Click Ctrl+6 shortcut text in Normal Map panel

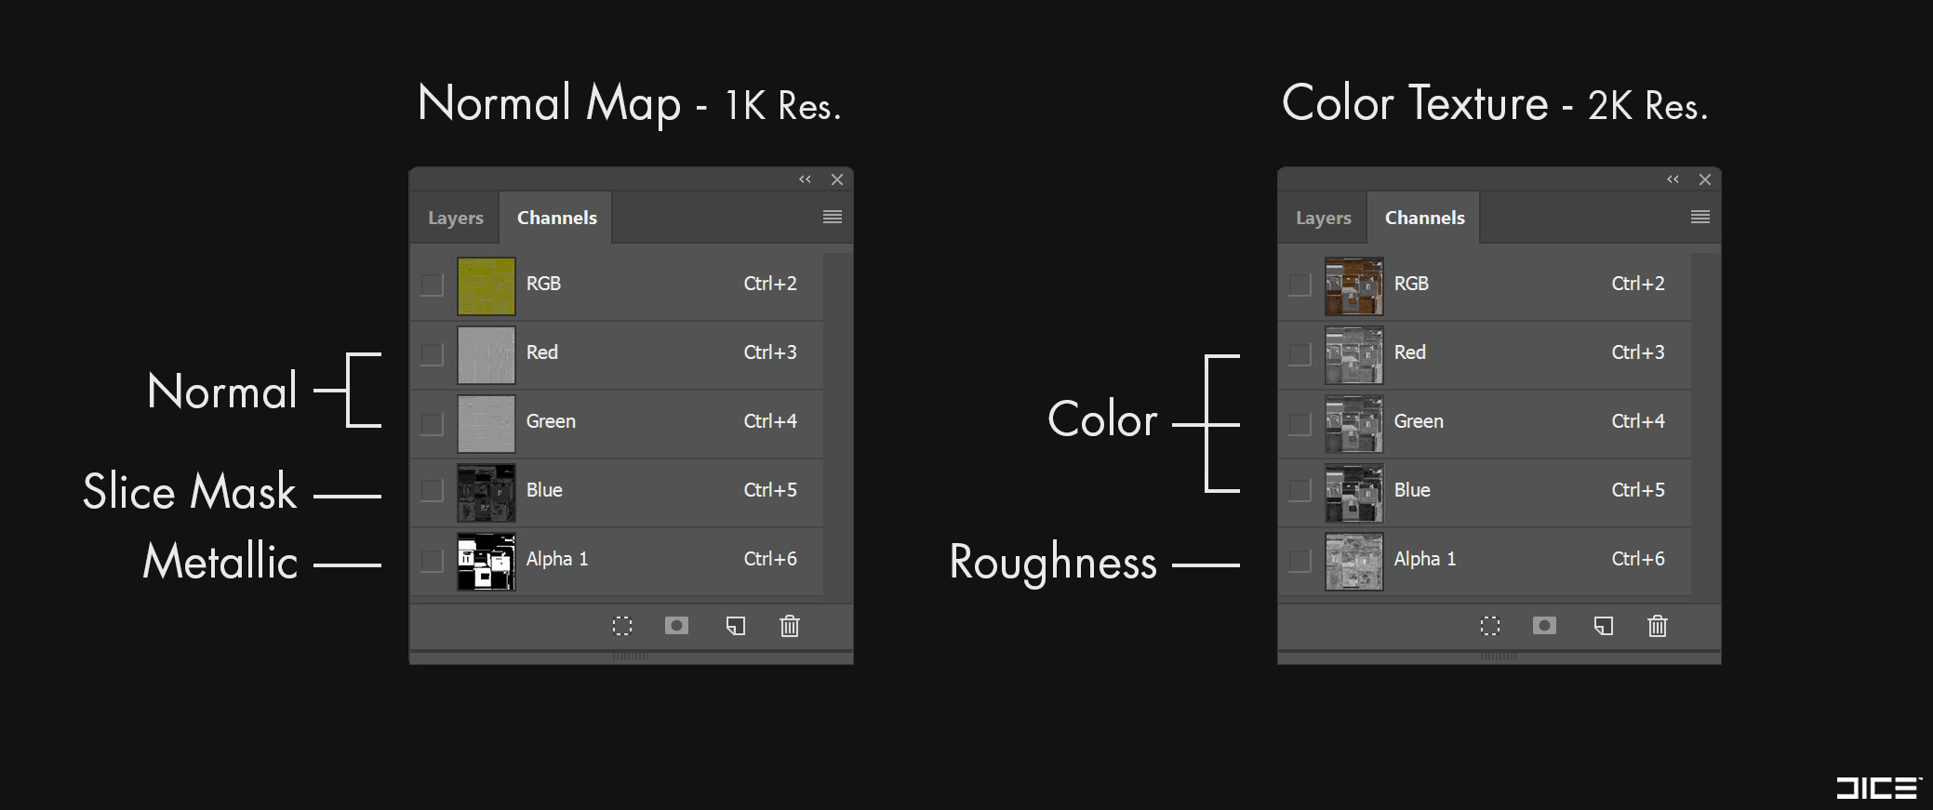pyautogui.click(x=770, y=559)
